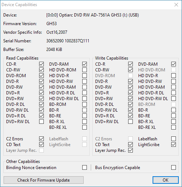Select the serial number text 30652090 1002837Q111
182x187 pixels.
[68, 41]
